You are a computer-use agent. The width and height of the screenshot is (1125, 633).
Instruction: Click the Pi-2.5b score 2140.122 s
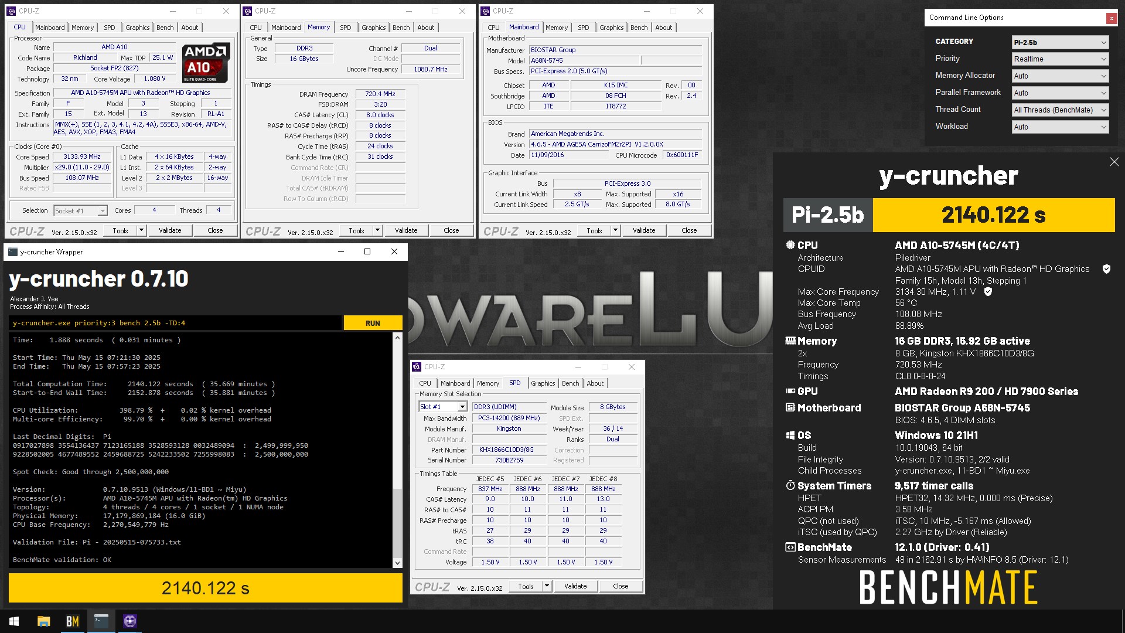pos(994,215)
